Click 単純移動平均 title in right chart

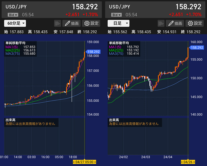click(x=119, y=43)
